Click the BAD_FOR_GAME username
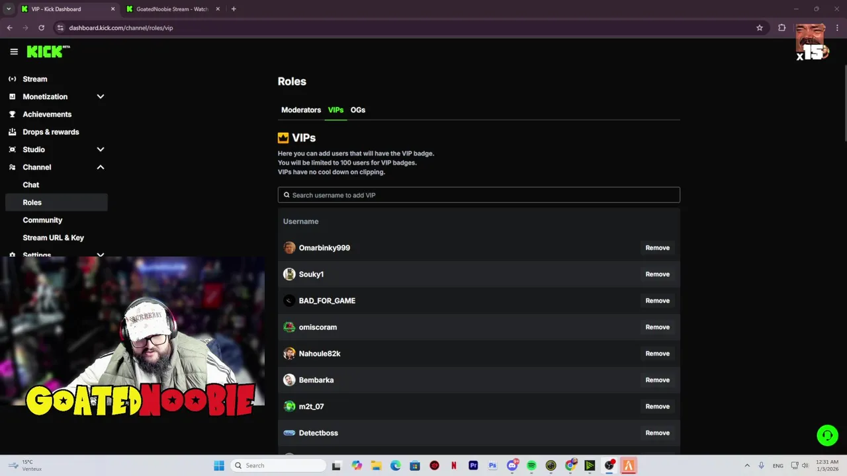Viewport: 847px width, 476px height. 327,301
